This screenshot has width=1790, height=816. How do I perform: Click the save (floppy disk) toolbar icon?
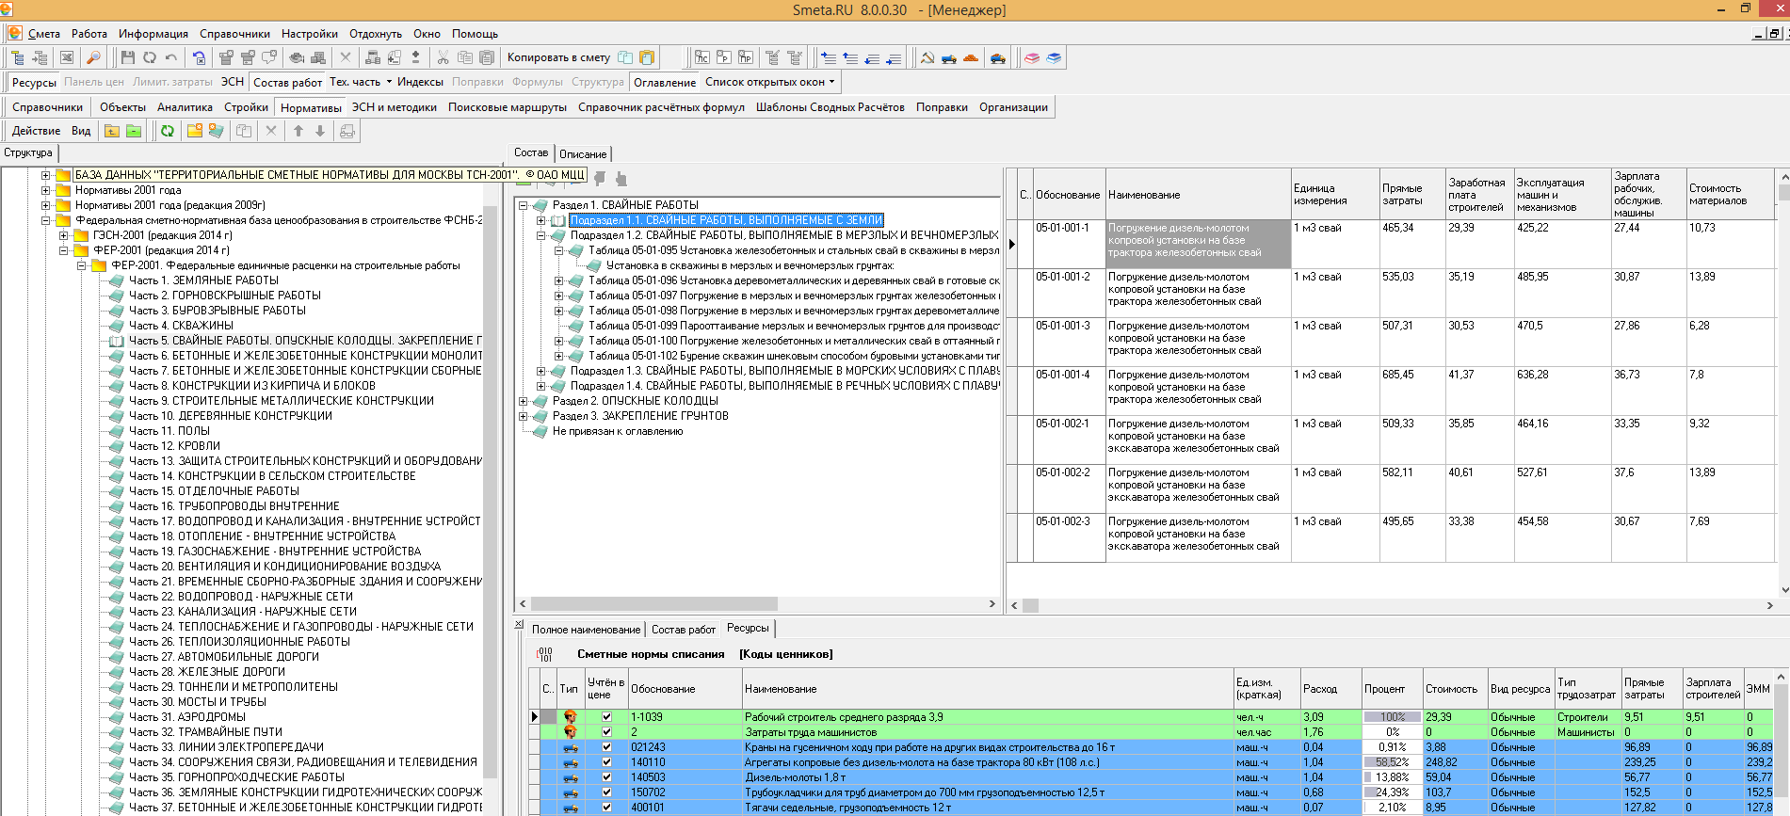[128, 58]
